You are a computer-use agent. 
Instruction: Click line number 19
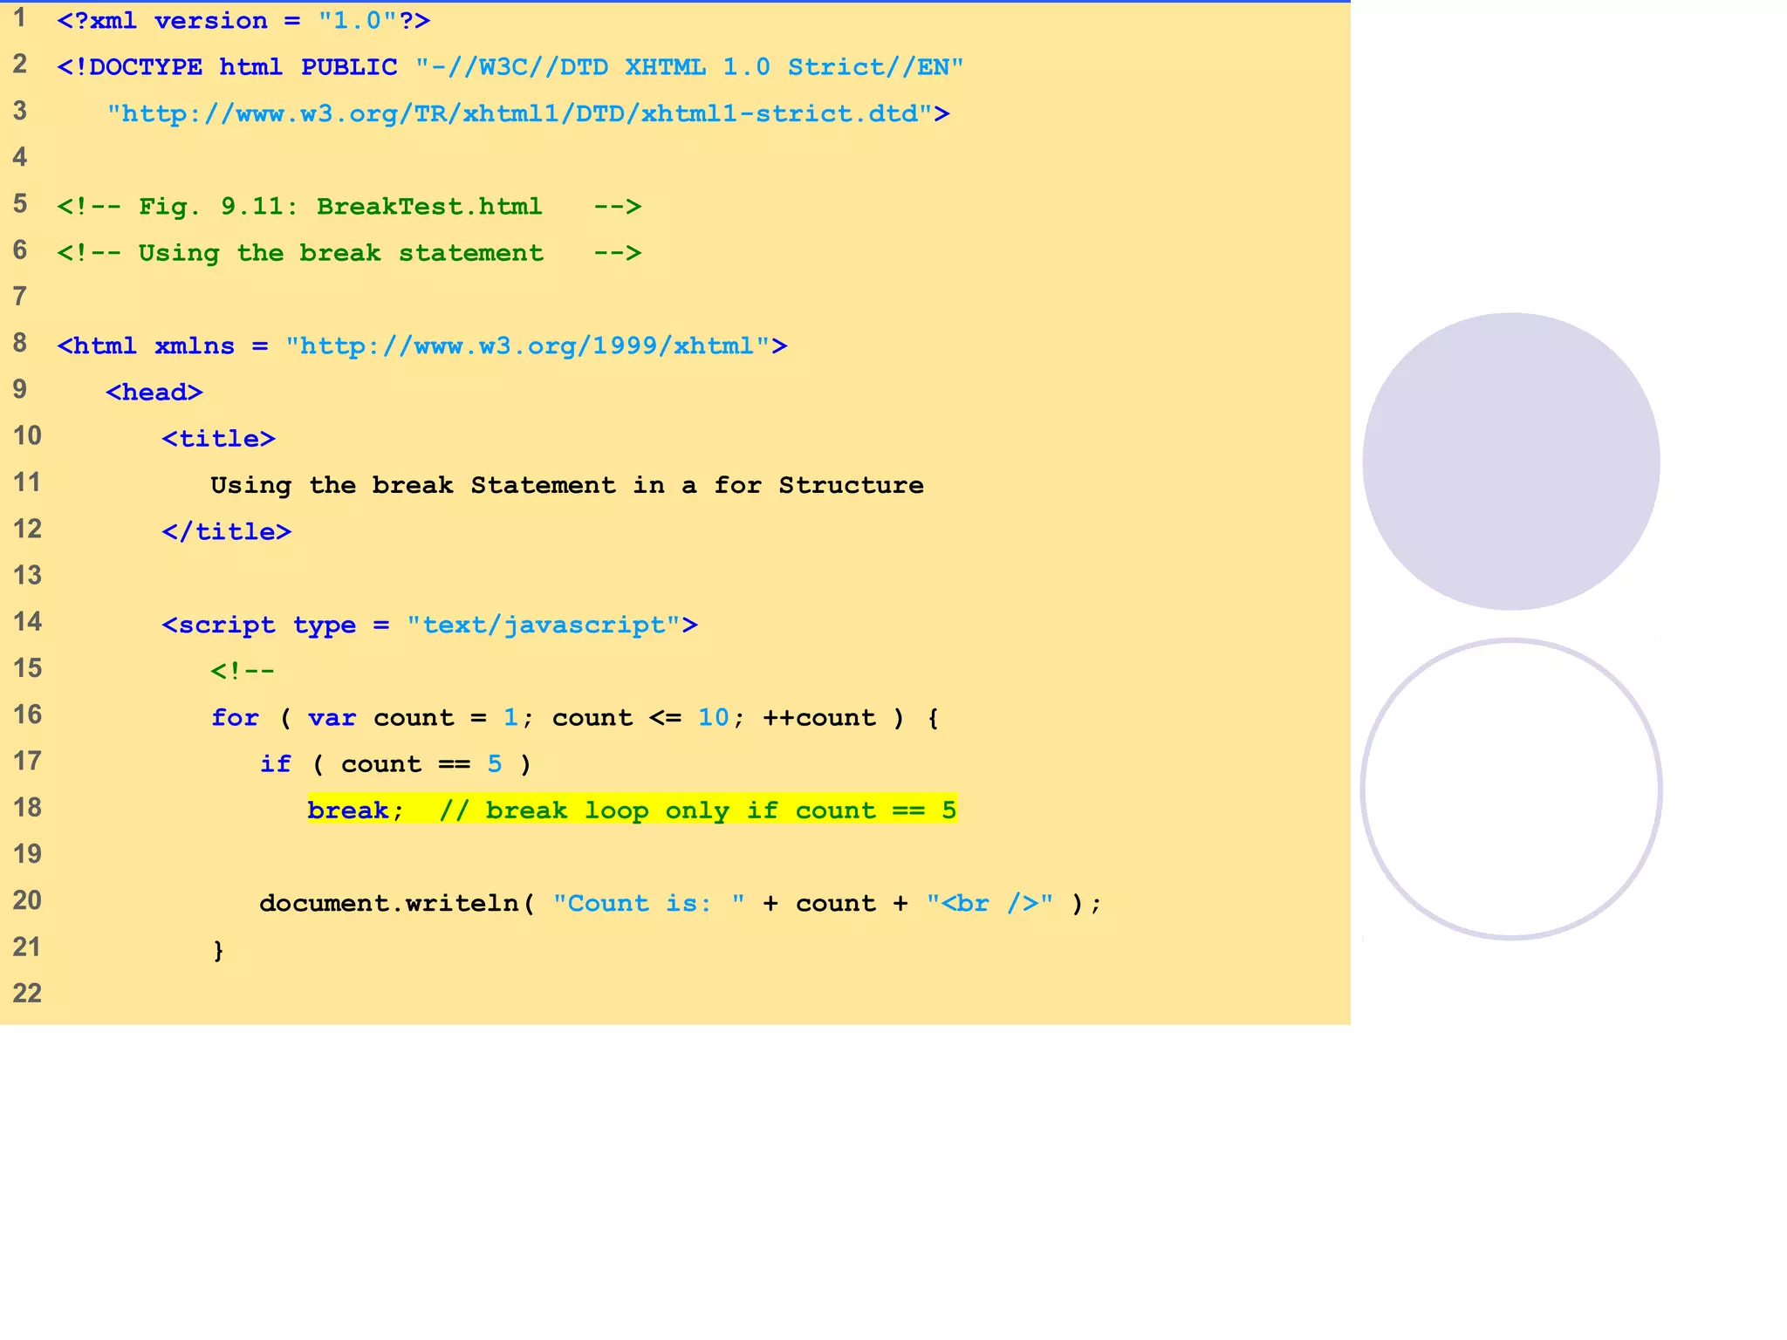click(27, 853)
